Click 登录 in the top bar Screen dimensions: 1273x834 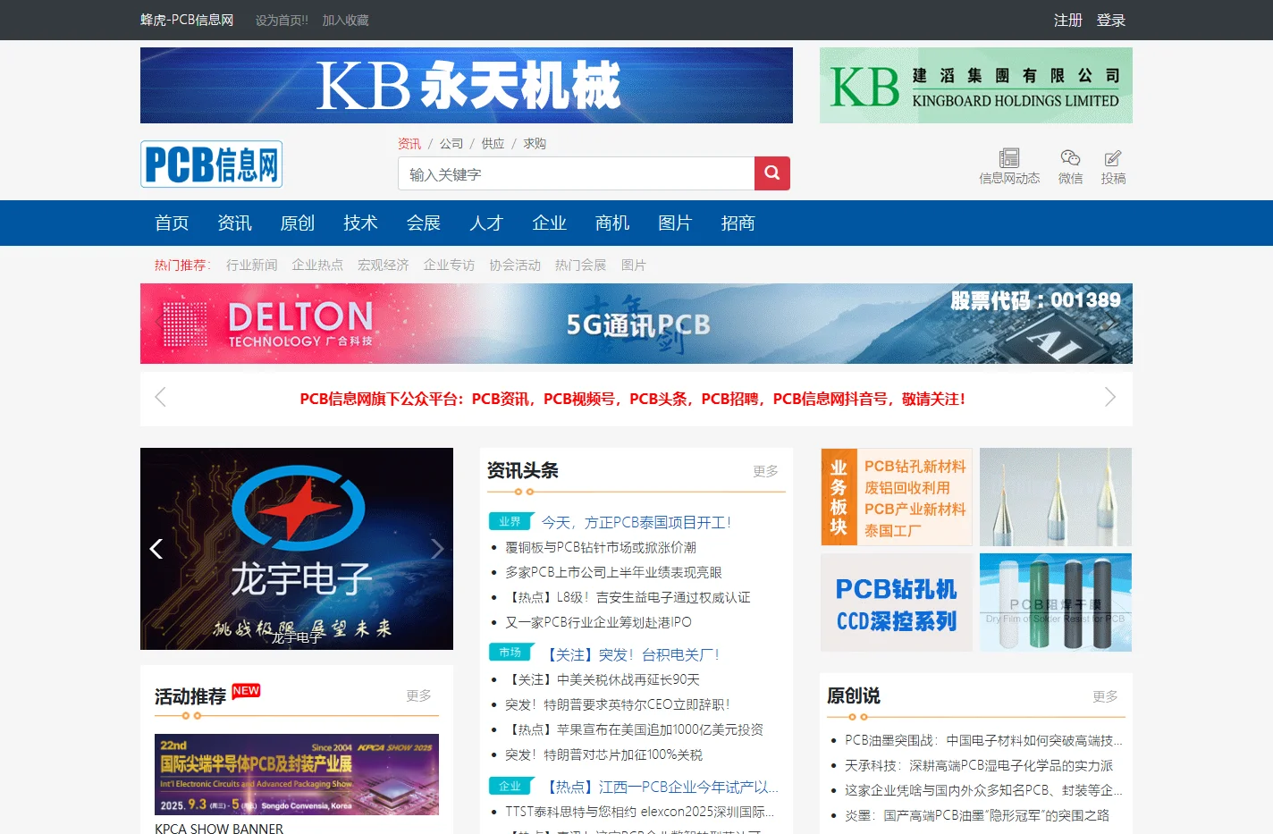coord(1111,20)
